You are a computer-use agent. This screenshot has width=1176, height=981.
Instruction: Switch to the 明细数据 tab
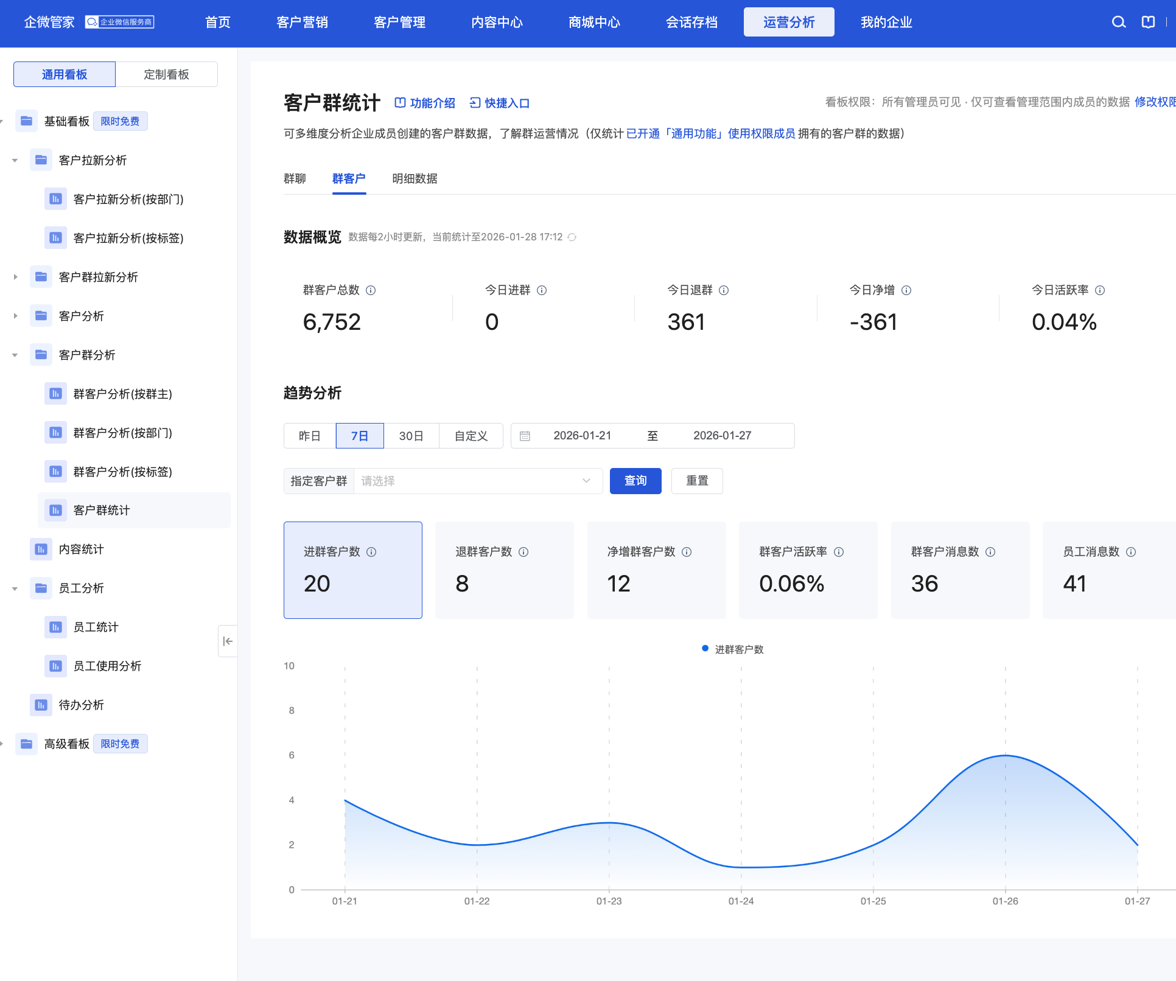[415, 179]
